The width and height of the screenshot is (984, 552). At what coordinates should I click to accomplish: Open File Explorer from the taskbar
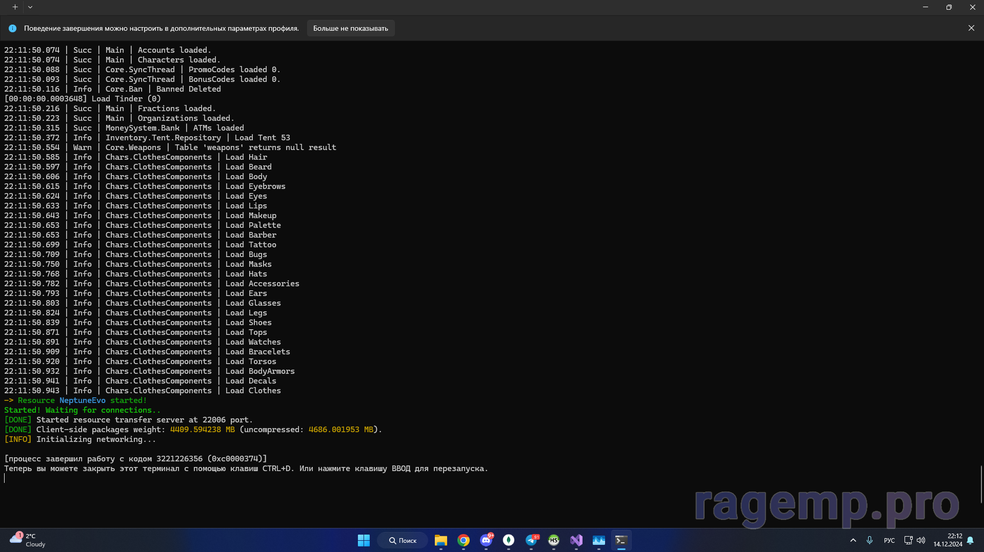pos(440,540)
